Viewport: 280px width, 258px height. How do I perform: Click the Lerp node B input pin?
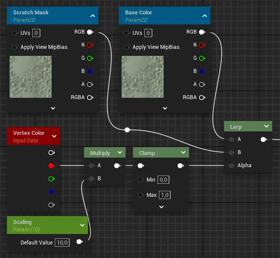(x=231, y=152)
